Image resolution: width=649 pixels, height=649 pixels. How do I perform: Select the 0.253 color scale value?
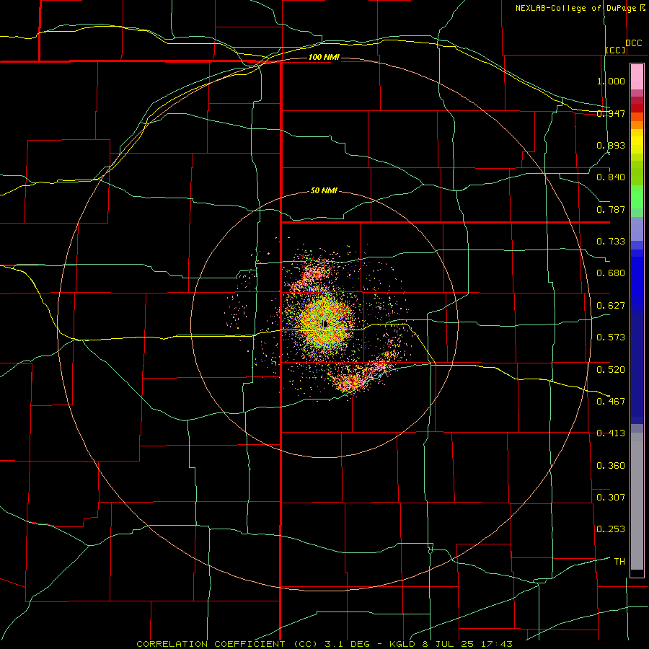click(611, 529)
